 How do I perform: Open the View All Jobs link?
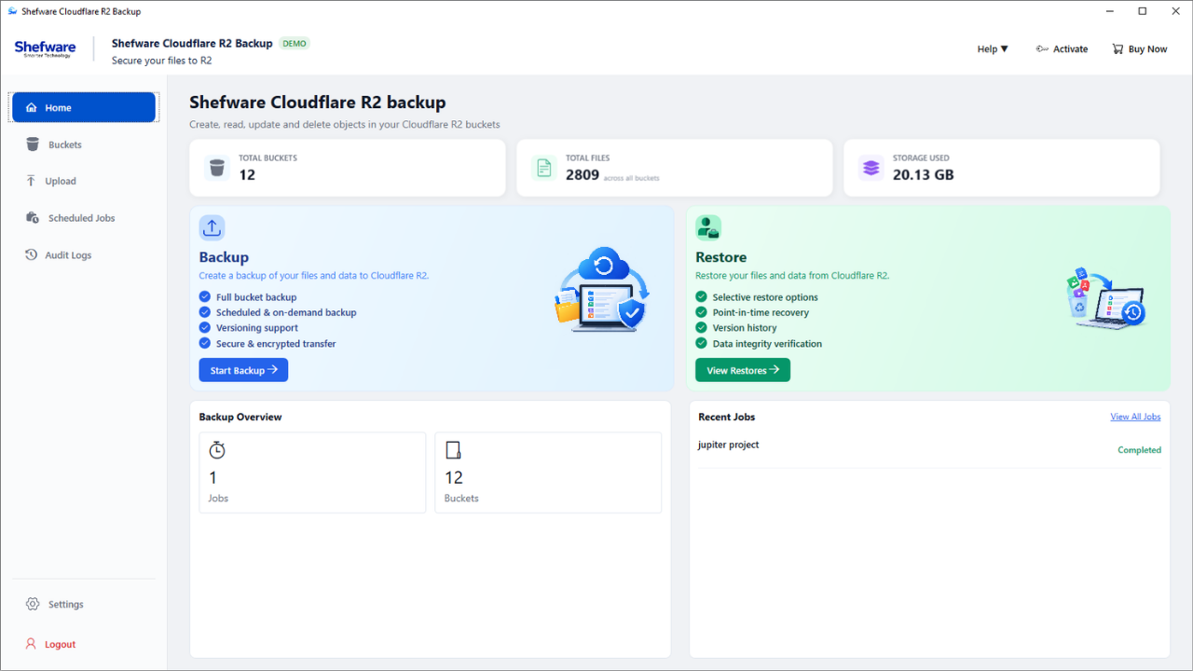click(x=1135, y=417)
